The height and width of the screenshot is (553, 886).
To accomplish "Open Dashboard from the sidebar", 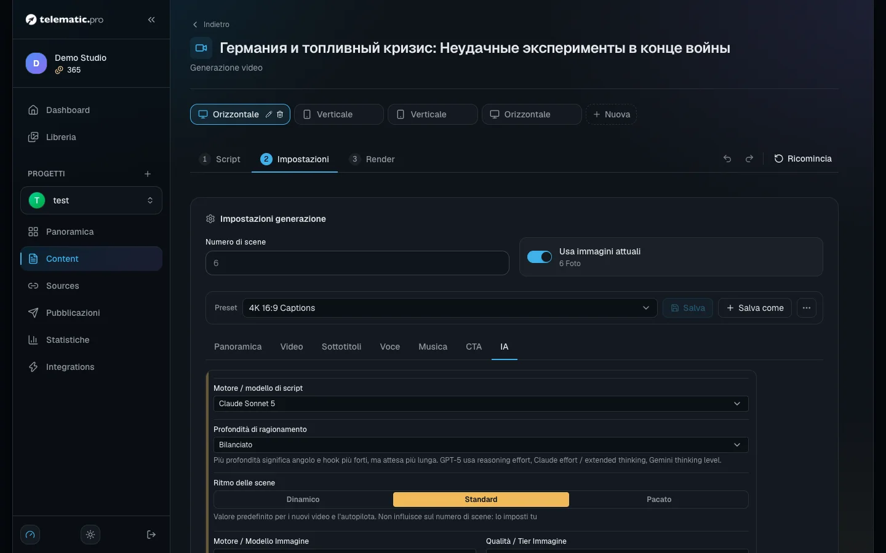I will click(x=91, y=110).
